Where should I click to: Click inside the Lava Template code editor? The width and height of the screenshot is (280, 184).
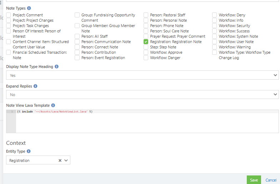[x=147, y=121]
